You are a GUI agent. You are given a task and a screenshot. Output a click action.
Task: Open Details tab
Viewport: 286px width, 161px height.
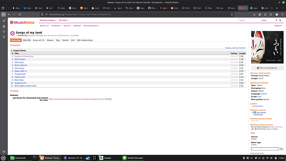point(65,40)
